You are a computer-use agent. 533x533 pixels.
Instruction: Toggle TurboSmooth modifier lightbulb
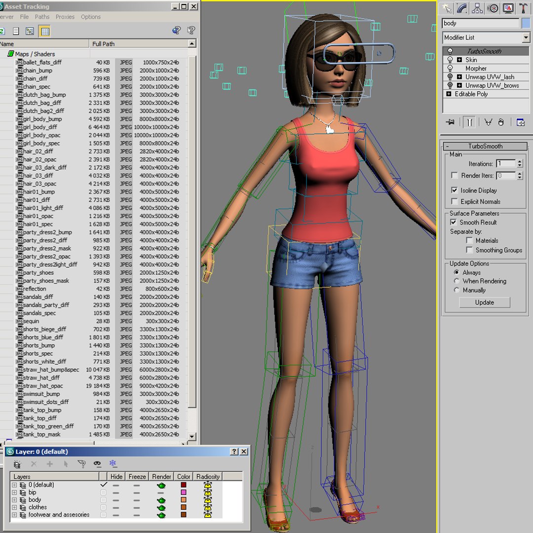point(450,51)
